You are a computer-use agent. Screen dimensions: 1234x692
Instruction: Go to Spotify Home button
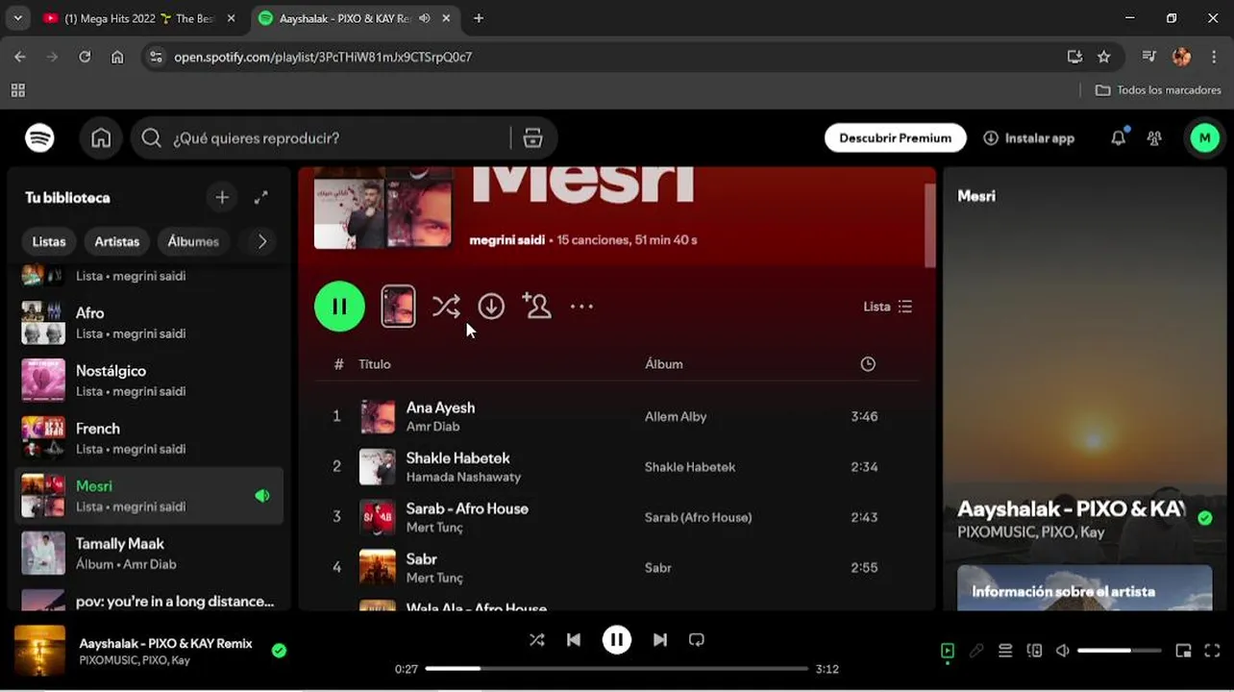point(101,138)
